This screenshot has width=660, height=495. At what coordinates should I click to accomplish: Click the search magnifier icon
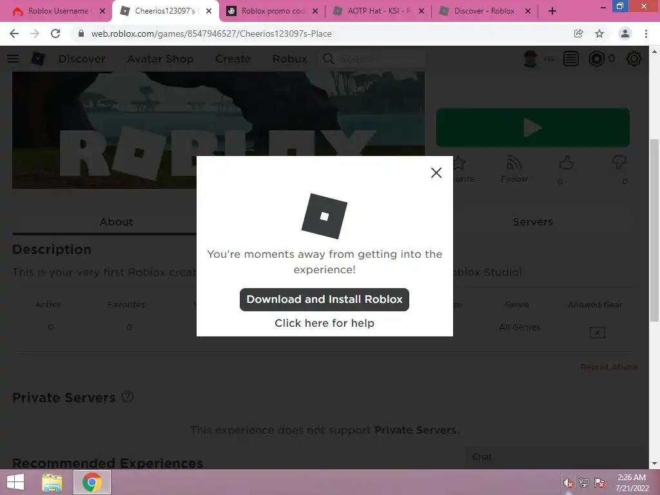[329, 59]
